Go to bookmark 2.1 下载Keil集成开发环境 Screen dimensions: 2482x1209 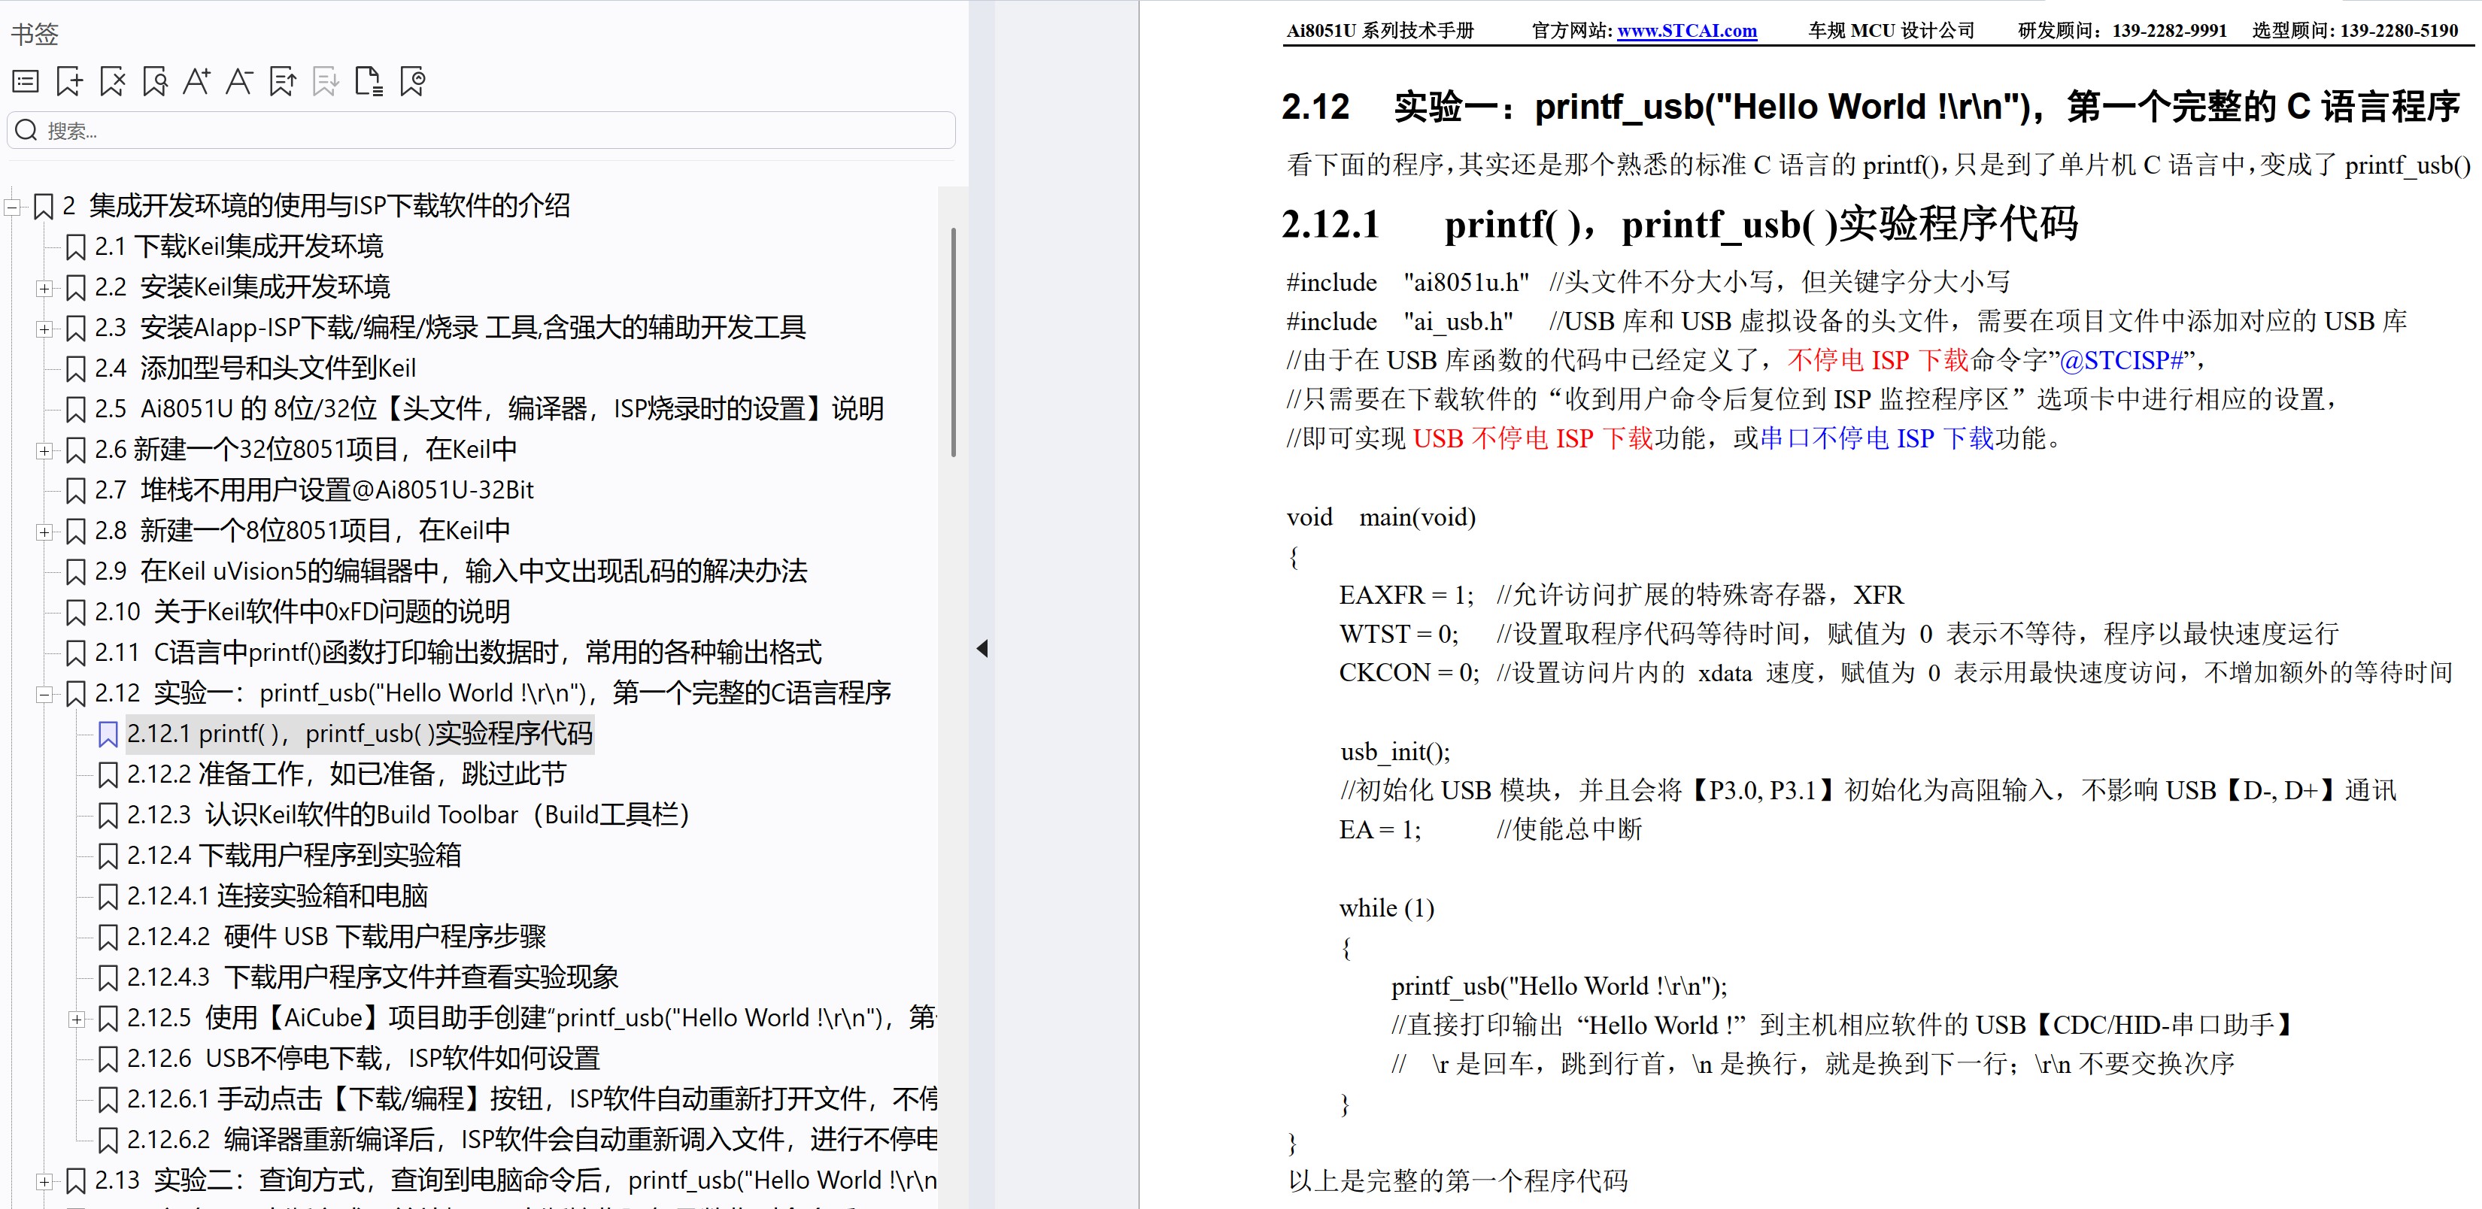click(x=239, y=247)
